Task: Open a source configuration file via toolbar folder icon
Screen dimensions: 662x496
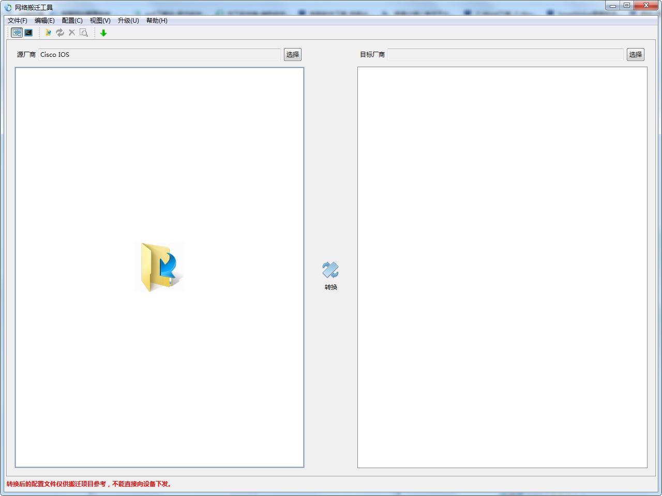Action: pyautogui.click(x=48, y=33)
